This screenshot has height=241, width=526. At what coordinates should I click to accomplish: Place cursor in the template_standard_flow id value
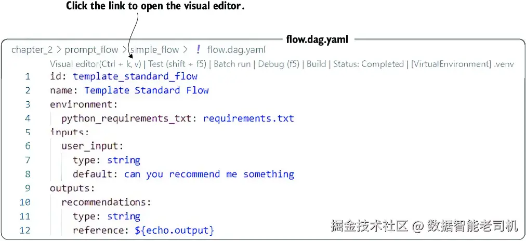point(135,76)
